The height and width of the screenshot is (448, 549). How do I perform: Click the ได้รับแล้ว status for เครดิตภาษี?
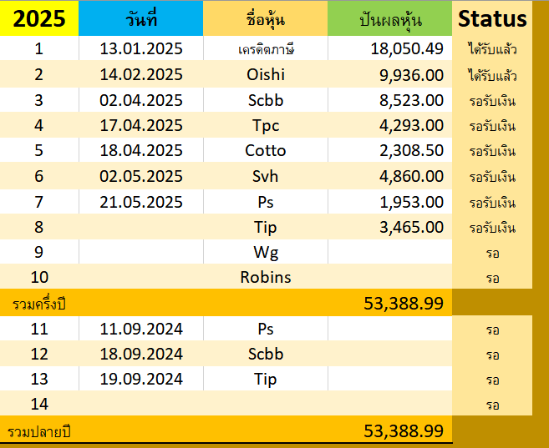492,48
